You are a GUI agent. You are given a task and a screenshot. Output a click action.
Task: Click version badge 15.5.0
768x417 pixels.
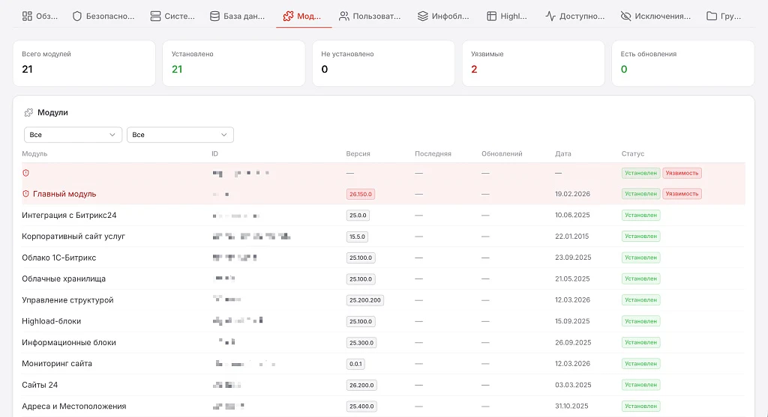(x=357, y=237)
